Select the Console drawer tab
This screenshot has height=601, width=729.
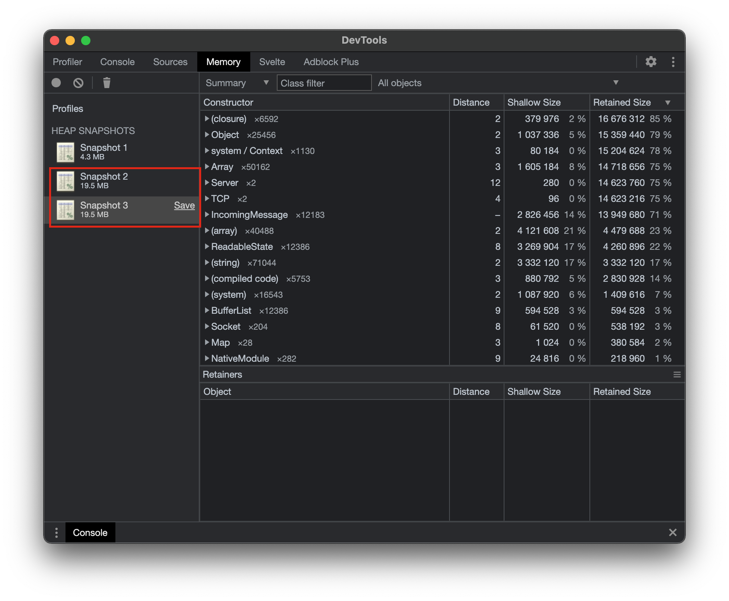point(90,532)
